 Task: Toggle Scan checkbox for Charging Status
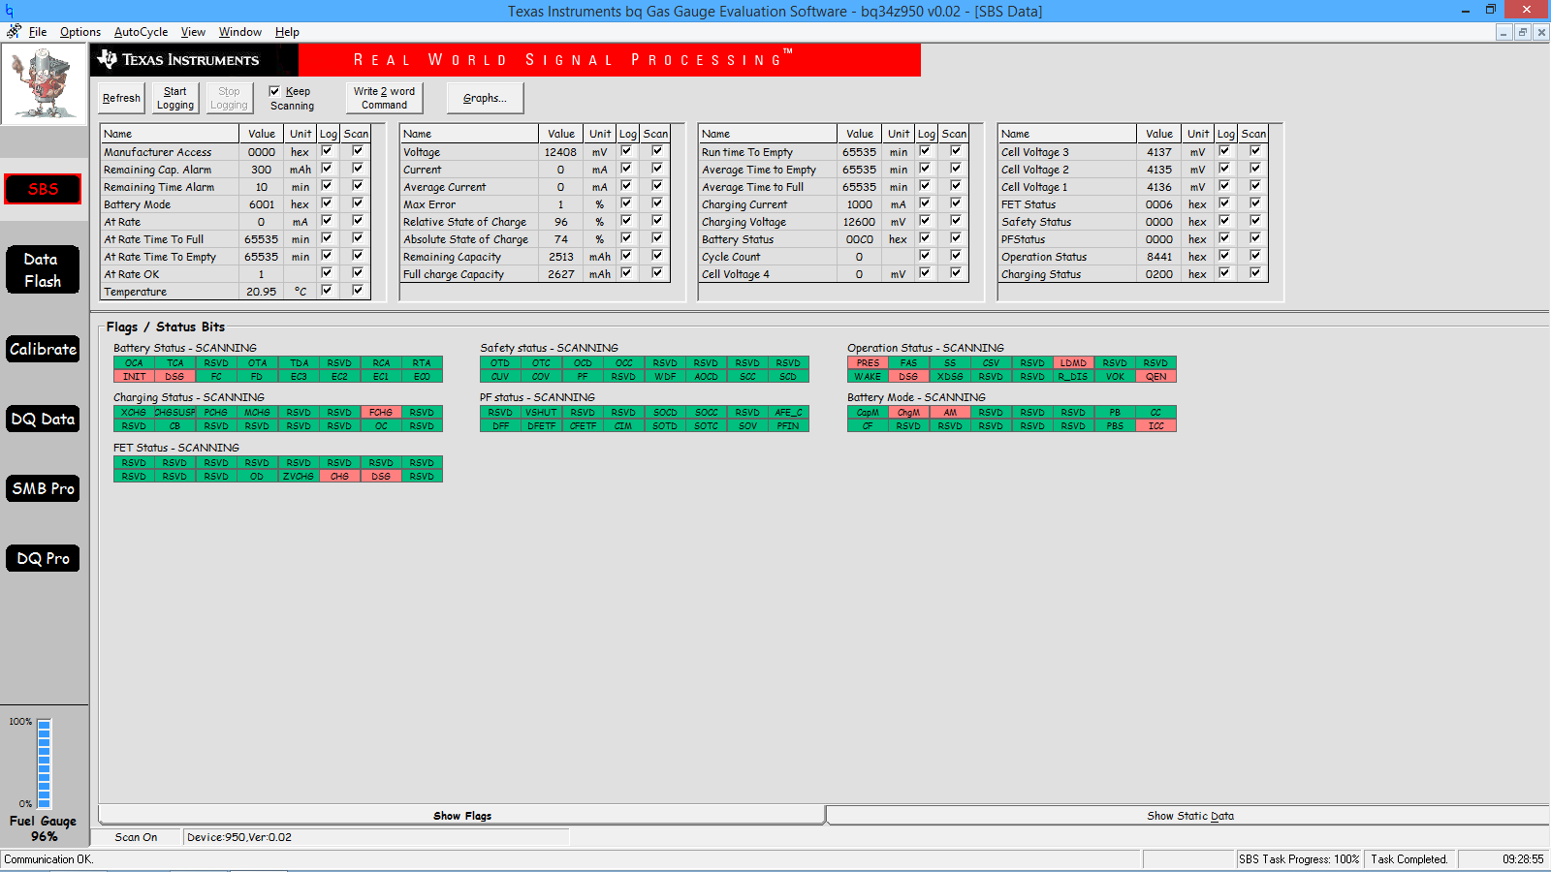[x=1255, y=273]
